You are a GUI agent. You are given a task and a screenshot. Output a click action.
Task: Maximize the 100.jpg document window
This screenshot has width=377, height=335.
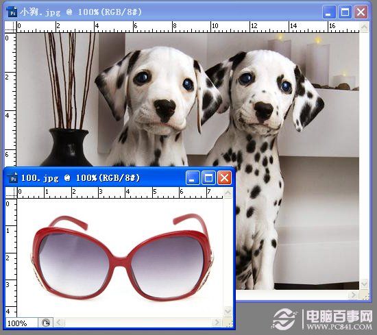coord(208,178)
